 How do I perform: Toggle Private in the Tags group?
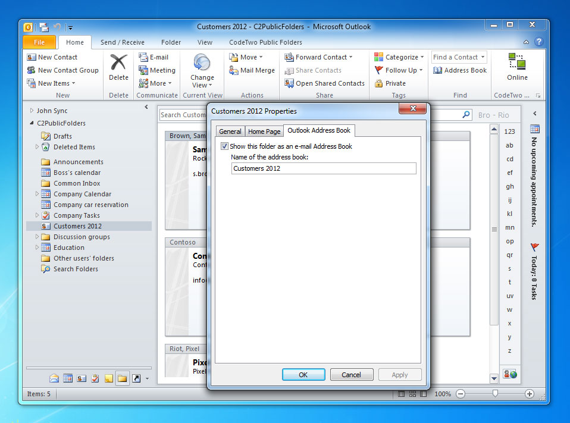click(396, 83)
